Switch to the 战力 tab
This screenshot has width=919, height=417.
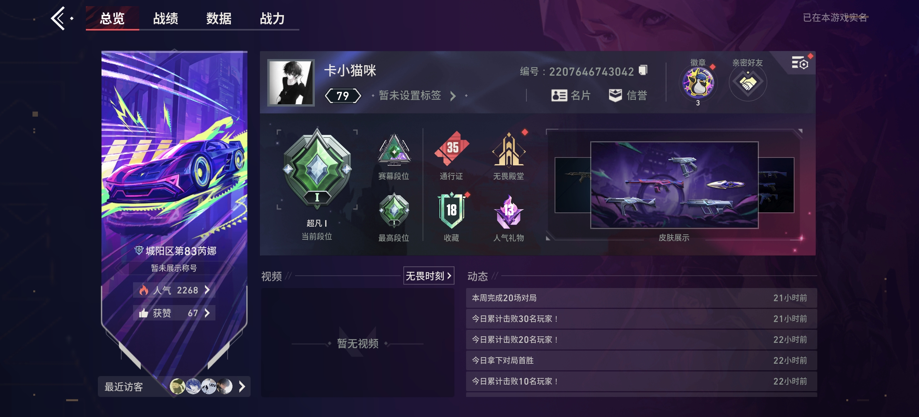(272, 18)
